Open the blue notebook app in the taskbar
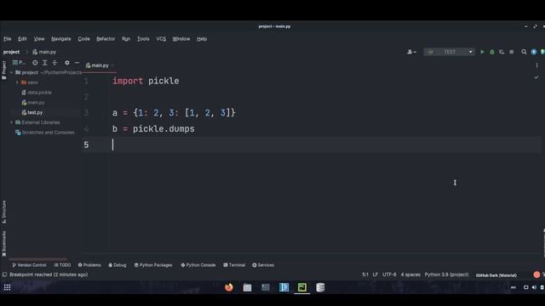Viewport: 545px width, 306px height. pyautogui.click(x=284, y=287)
